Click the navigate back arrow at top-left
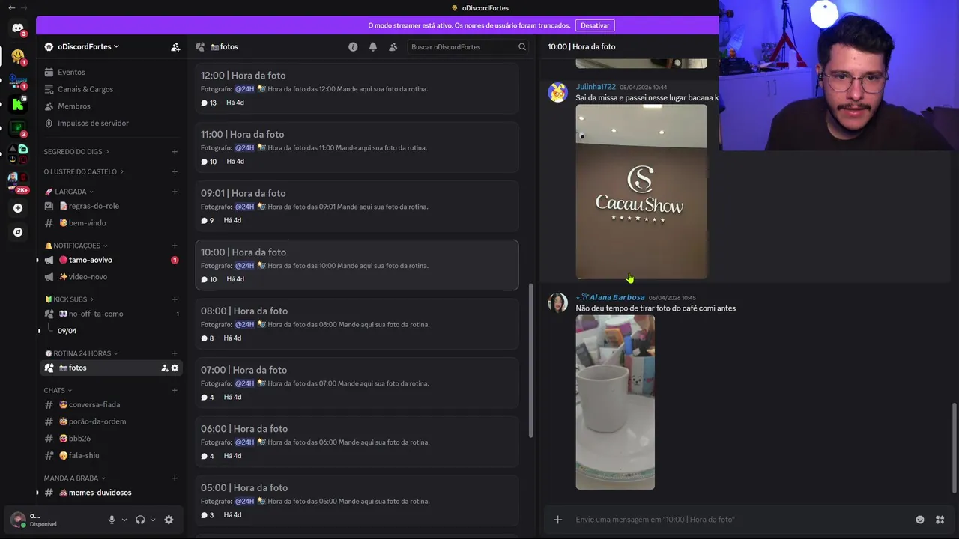 (11, 7)
